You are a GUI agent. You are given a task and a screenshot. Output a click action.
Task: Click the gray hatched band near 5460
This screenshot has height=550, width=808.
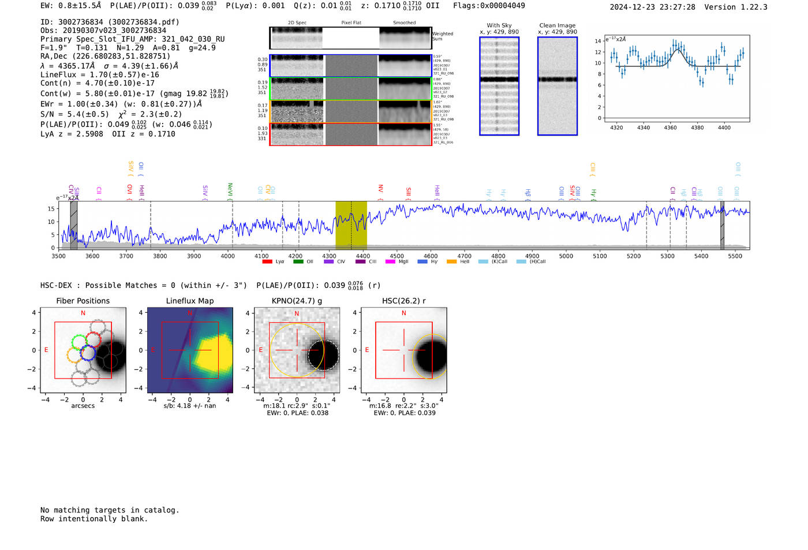pos(722,225)
